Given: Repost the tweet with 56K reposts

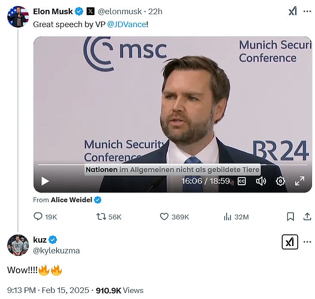Looking at the screenshot, I should coord(101,217).
